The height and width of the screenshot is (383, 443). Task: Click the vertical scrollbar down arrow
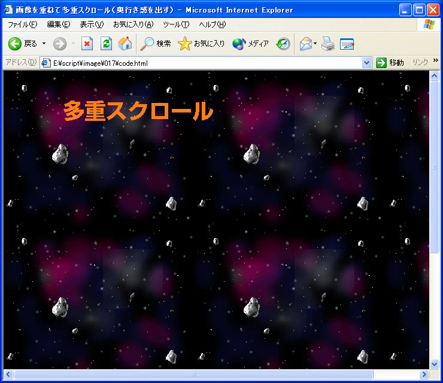pos(434,364)
